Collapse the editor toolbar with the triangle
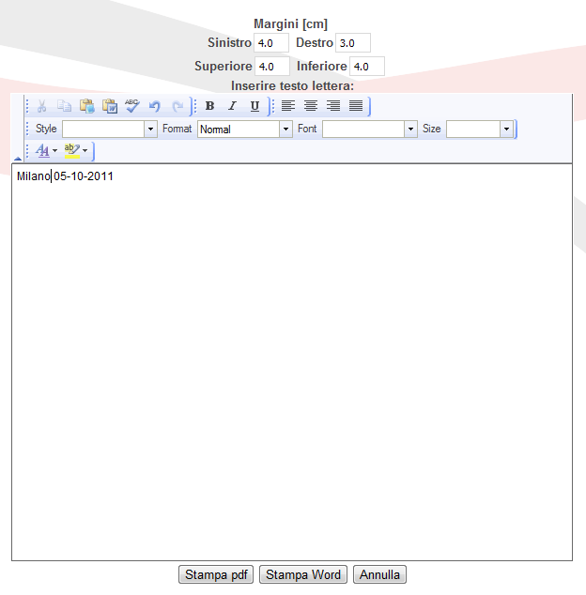The width and height of the screenshot is (586, 595). click(x=18, y=159)
